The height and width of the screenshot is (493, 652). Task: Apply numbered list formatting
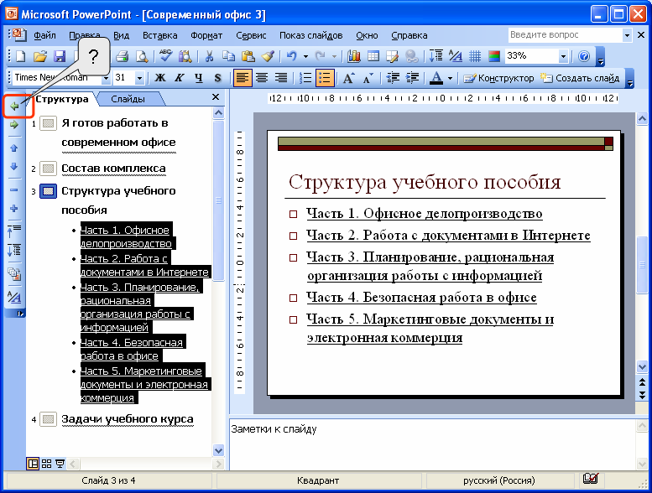(305, 78)
